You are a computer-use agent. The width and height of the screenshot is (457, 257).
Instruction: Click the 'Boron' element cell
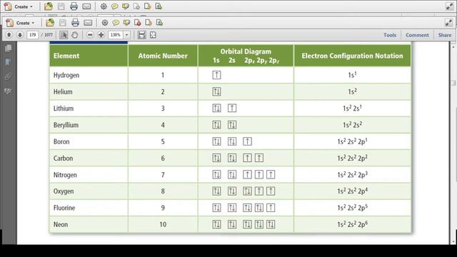point(89,141)
